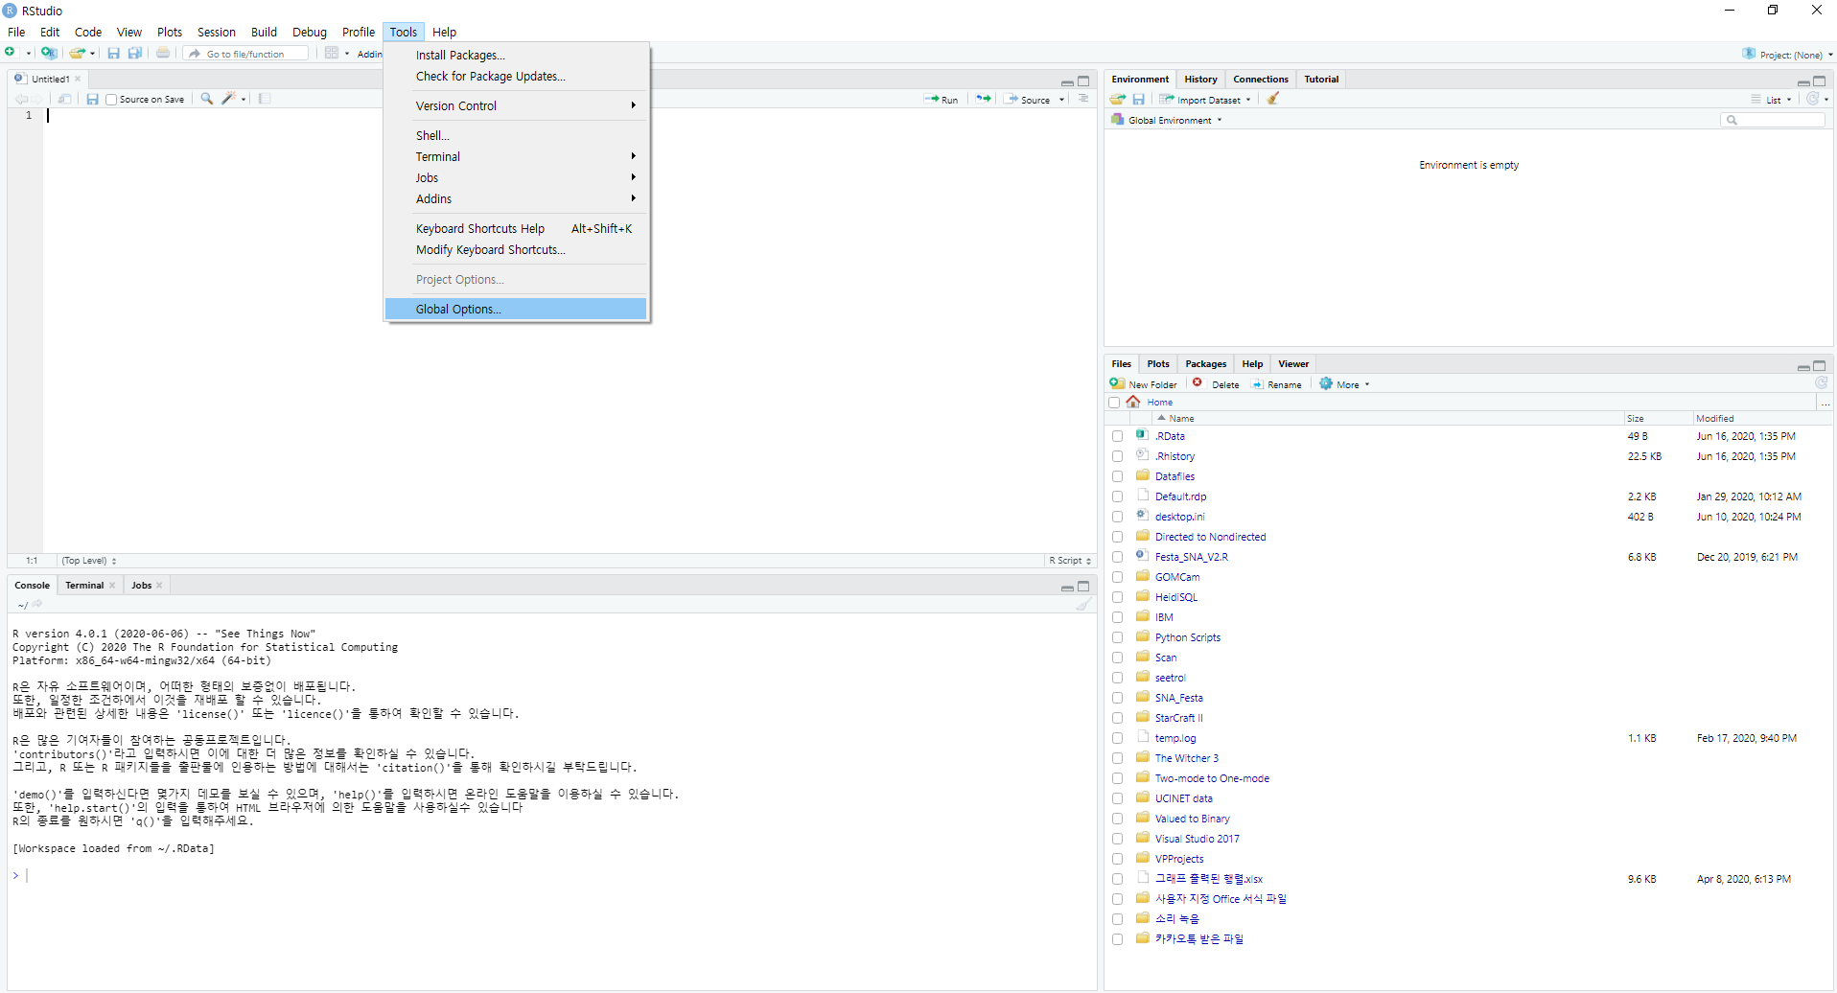Click the New File icon in main toolbar
The image size is (1837, 993).
(11, 53)
